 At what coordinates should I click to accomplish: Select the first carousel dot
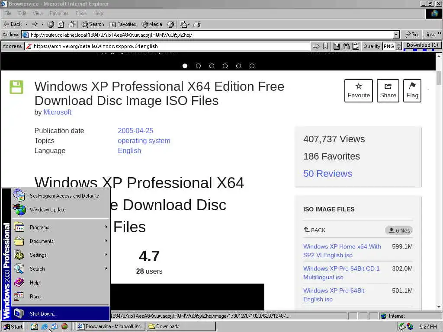tap(185, 66)
